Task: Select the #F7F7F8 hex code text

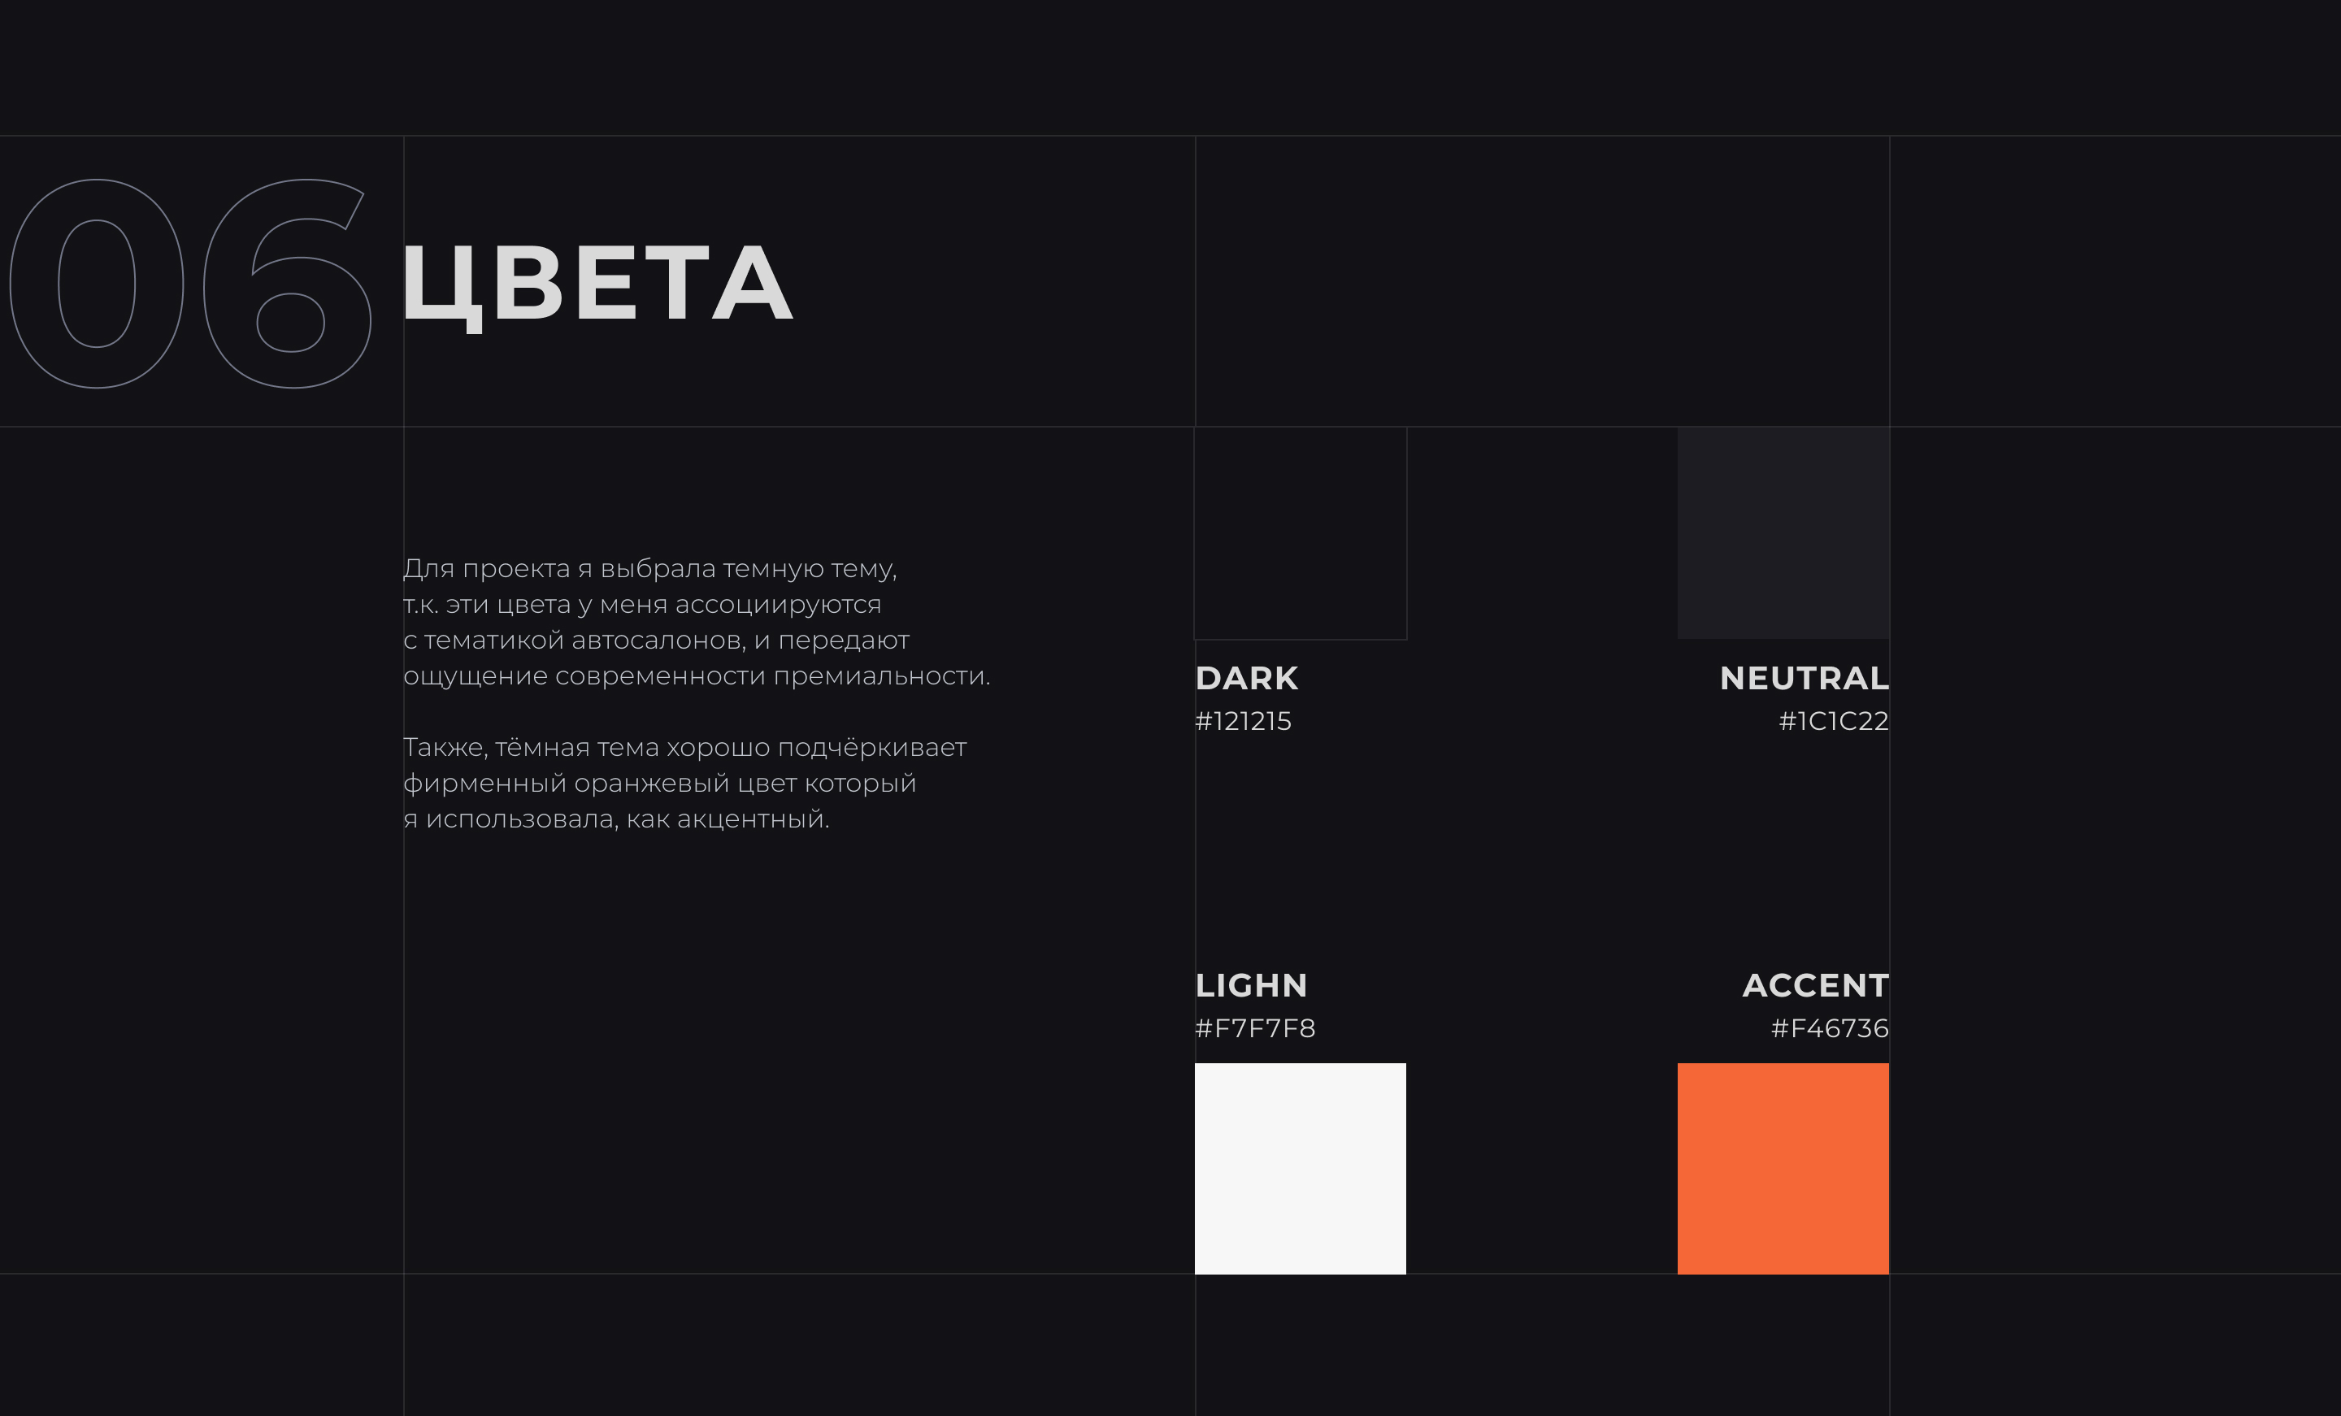Action: [1254, 1028]
